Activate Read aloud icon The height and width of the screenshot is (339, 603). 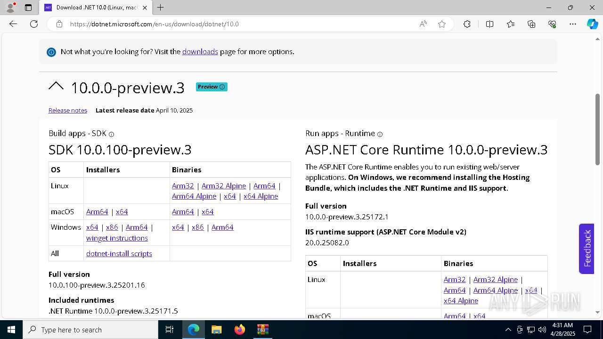click(x=423, y=24)
